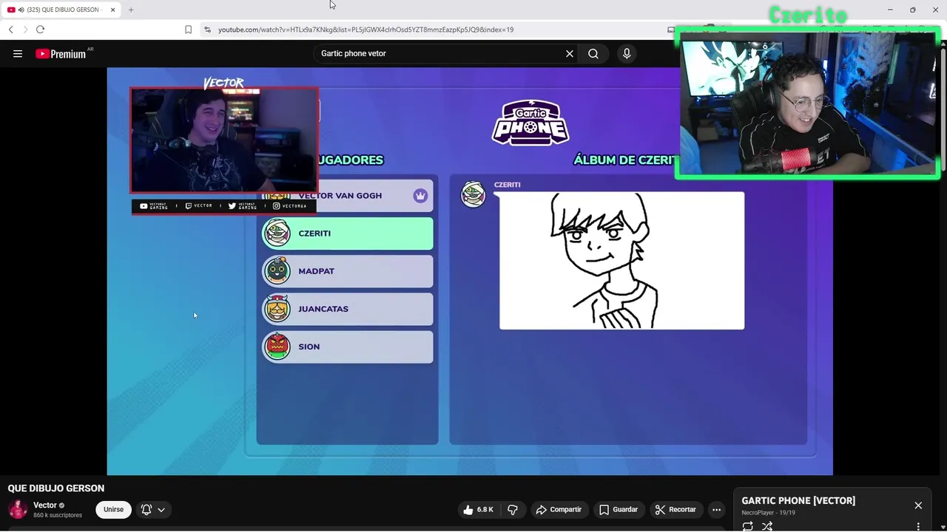
Task: Click the SION pumpkin avatar
Action: (x=277, y=347)
